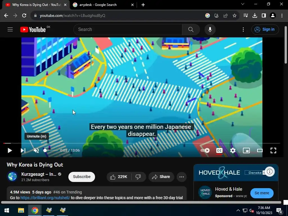Bookmark this page with star icon
Image resolution: width=288 pixels, height=216 pixels.
point(235,16)
